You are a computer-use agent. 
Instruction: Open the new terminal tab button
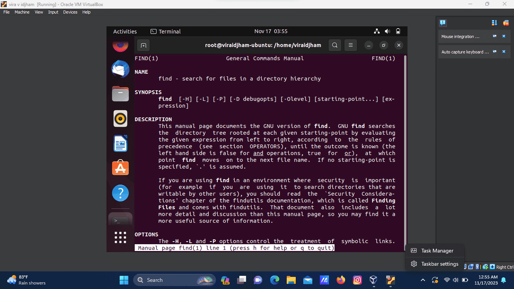pyautogui.click(x=143, y=45)
